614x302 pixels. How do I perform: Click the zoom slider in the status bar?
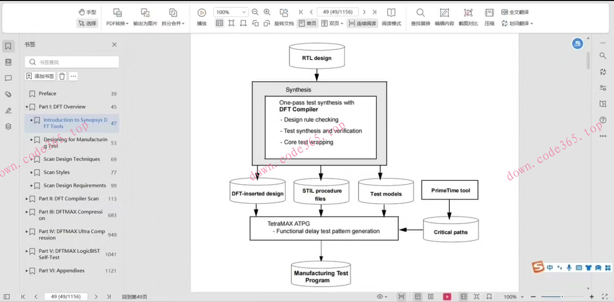[x=561, y=297]
